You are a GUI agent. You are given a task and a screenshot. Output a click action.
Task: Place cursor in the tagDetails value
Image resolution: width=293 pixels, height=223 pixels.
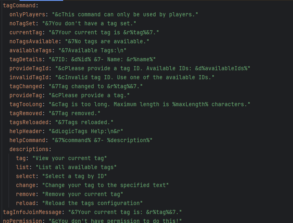pos(102,59)
